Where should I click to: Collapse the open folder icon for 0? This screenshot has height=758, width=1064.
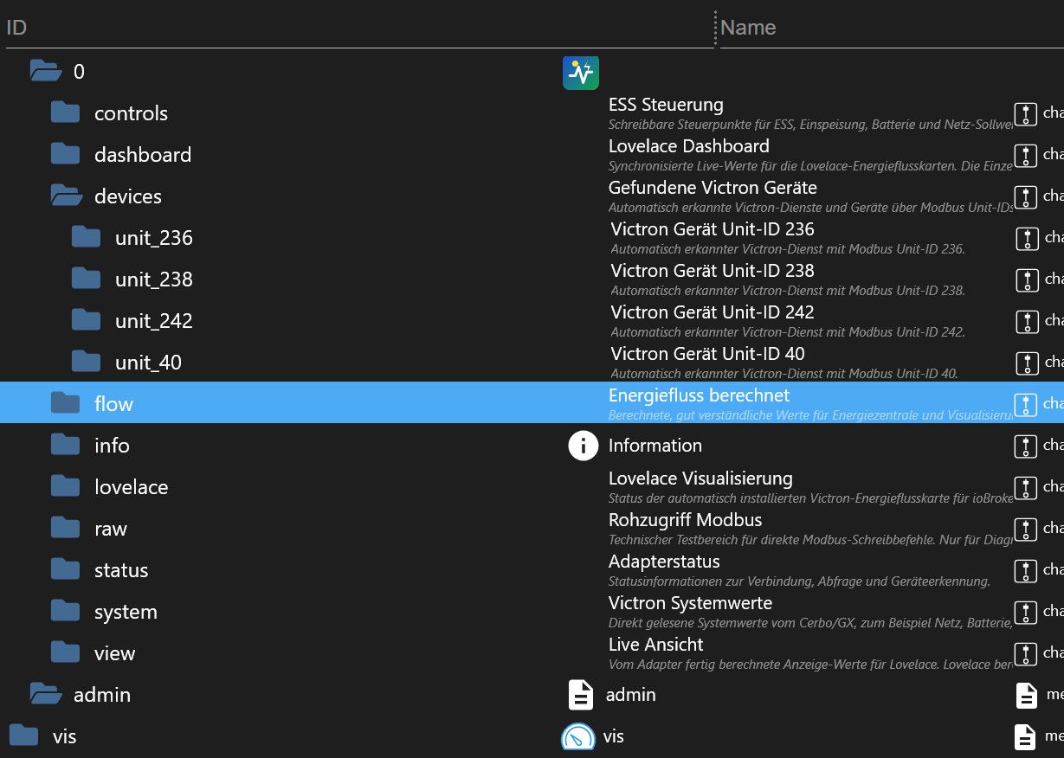pyautogui.click(x=45, y=71)
